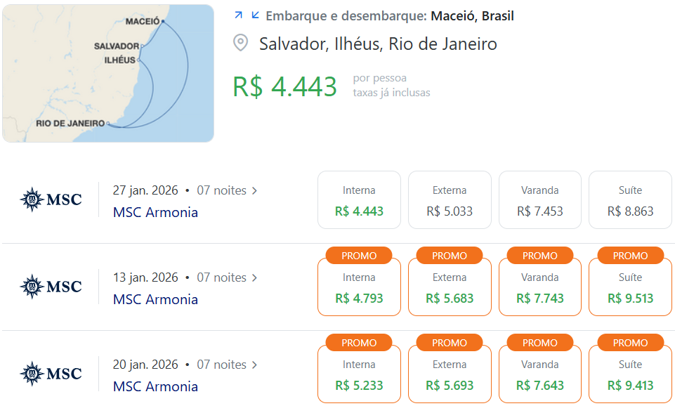Expand 20 jan. 2026 sailing details chevron

click(254, 365)
